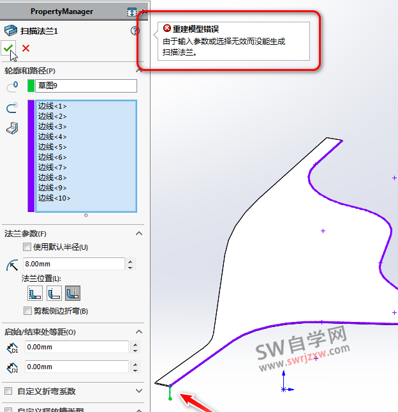
Task: Increase the D1 start offset value
Action: click(134, 344)
